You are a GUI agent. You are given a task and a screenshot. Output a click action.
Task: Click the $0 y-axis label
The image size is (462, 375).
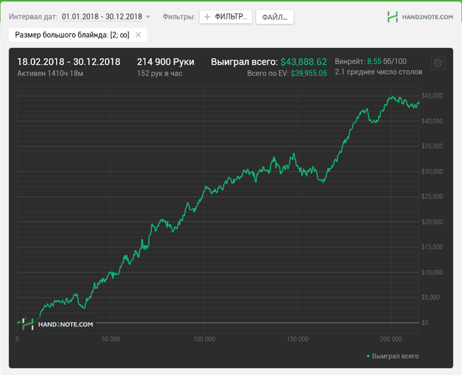click(424, 323)
